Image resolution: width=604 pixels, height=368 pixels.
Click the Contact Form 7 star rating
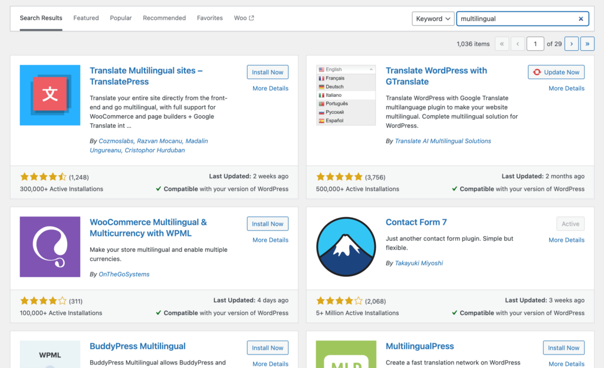click(339, 301)
